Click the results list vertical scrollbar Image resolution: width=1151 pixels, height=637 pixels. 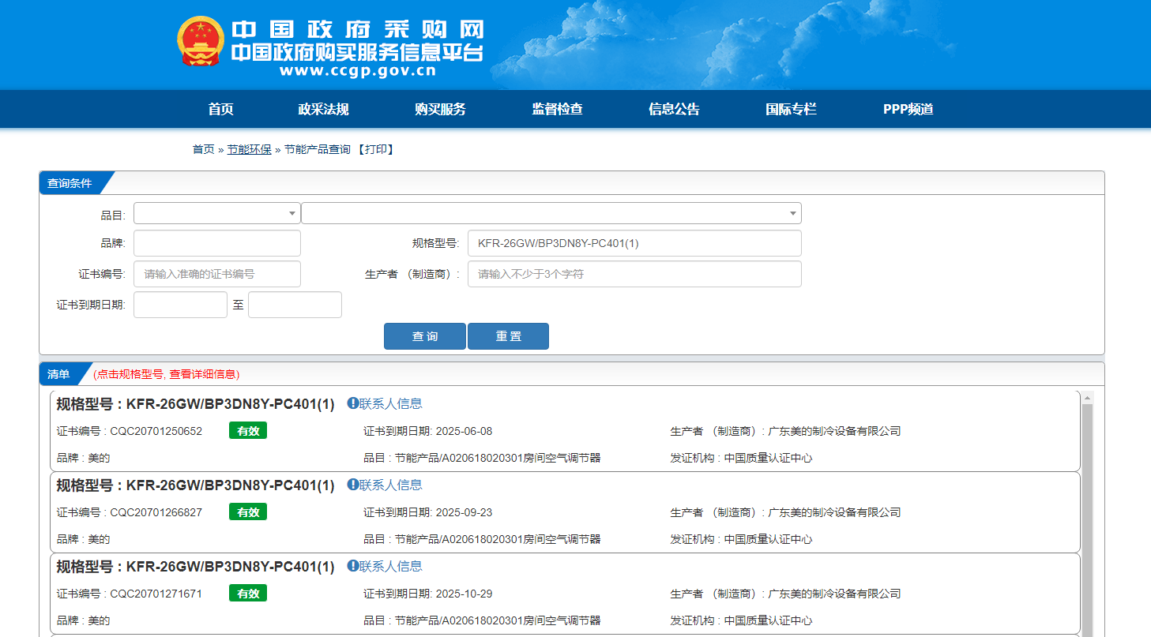coord(1087,520)
